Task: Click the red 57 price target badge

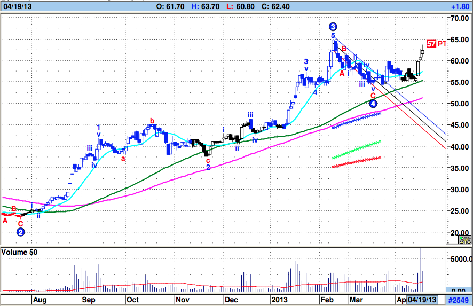Action: [431, 44]
